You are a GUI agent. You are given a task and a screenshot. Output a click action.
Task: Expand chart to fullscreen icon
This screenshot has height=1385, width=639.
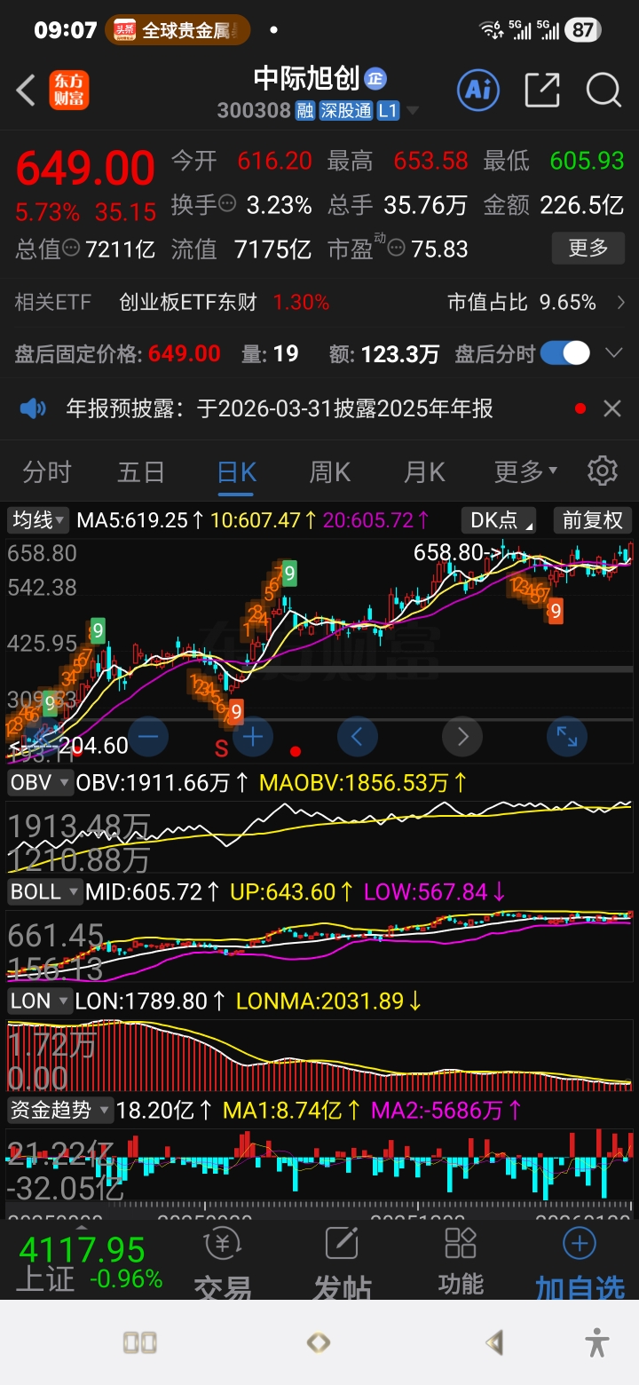pos(567,736)
